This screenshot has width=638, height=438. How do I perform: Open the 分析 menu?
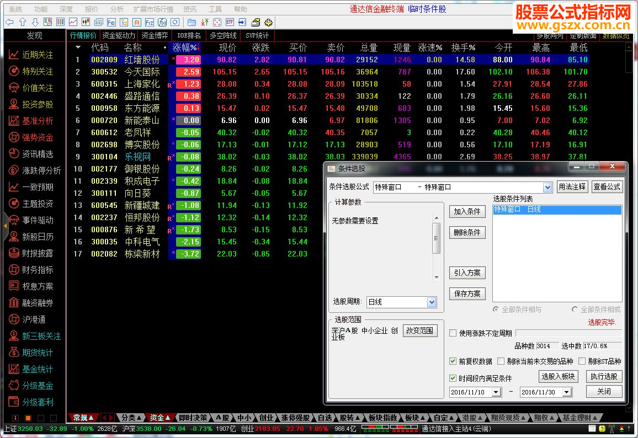[116, 9]
